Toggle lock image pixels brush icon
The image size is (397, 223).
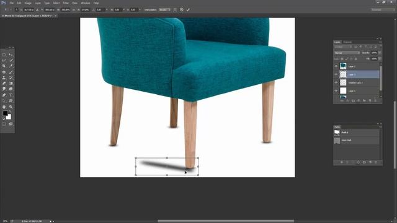coord(346,59)
